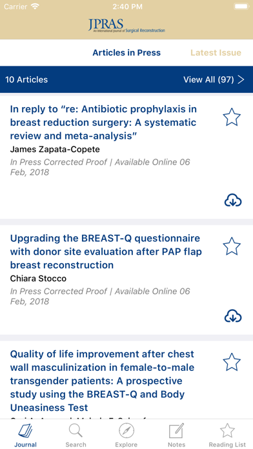Tap the Search magnifier icon
Viewport: 253px width, 449px height.
[76, 431]
